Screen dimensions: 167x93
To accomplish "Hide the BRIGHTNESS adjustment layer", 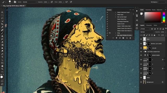I will point(141,55).
